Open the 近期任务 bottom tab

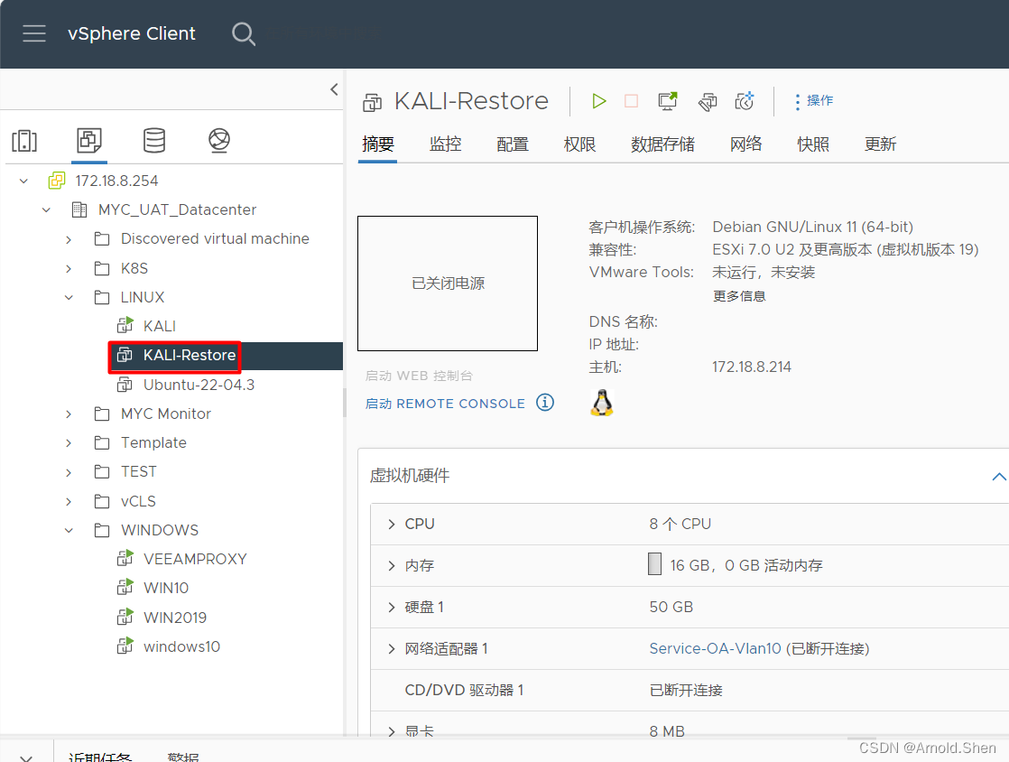click(x=100, y=757)
